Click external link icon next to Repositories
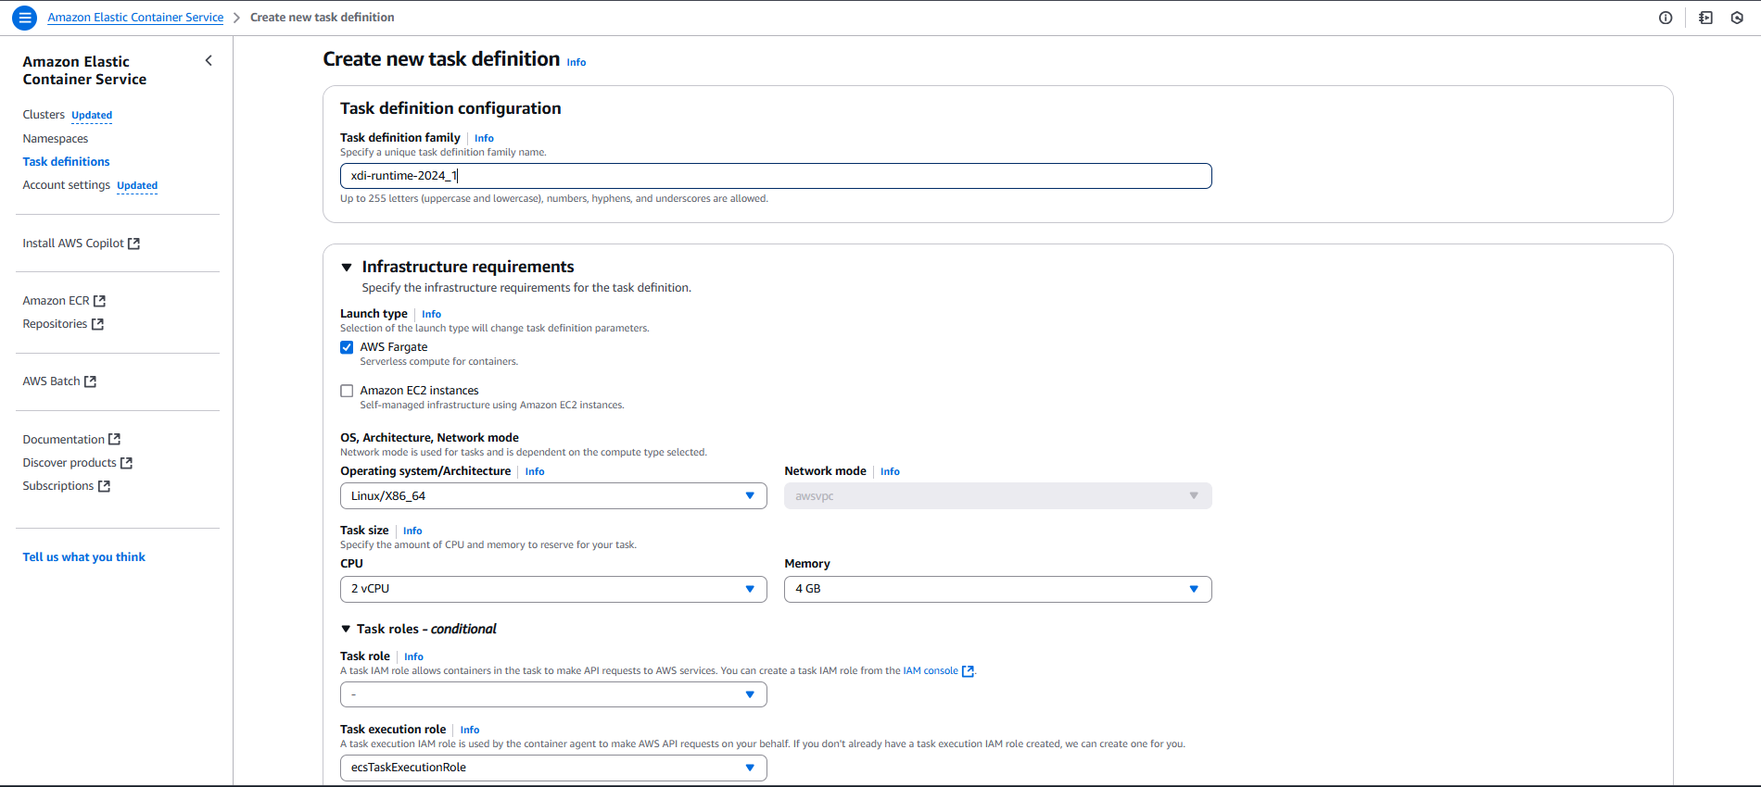This screenshot has width=1761, height=787. [x=97, y=324]
